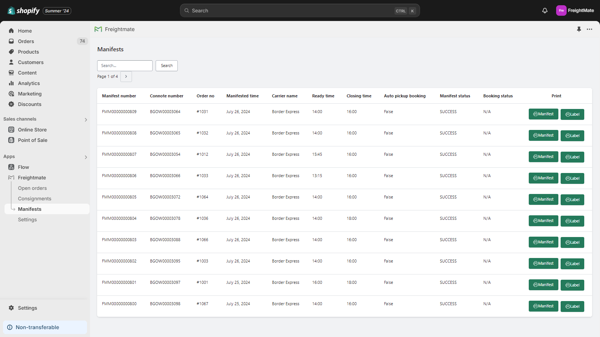Open Discounts in the sidebar
The height and width of the screenshot is (337, 600).
(x=30, y=104)
